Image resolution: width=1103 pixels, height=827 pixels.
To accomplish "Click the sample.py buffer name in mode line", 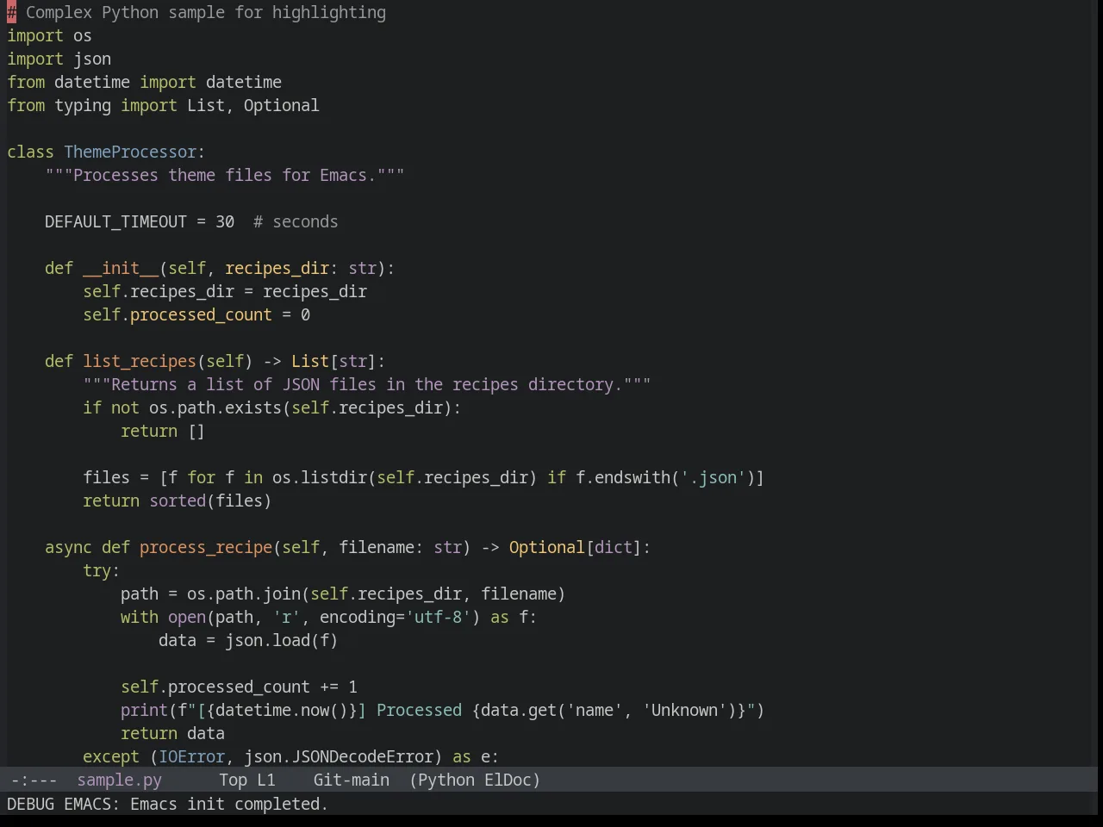I will point(119,780).
